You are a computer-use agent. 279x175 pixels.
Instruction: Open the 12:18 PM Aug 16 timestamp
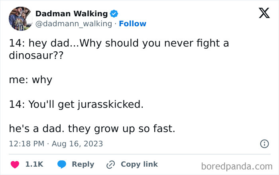[x=56, y=144]
